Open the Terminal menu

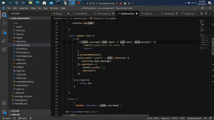click(54, 8)
